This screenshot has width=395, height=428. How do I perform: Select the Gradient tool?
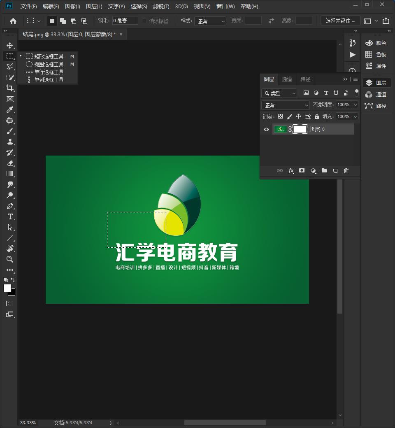10,174
